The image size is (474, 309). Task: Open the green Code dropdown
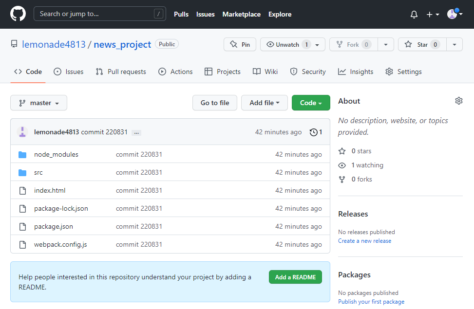pyautogui.click(x=311, y=103)
